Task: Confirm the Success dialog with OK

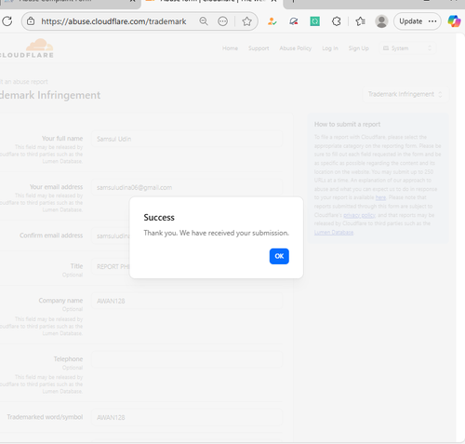Action: (x=279, y=256)
